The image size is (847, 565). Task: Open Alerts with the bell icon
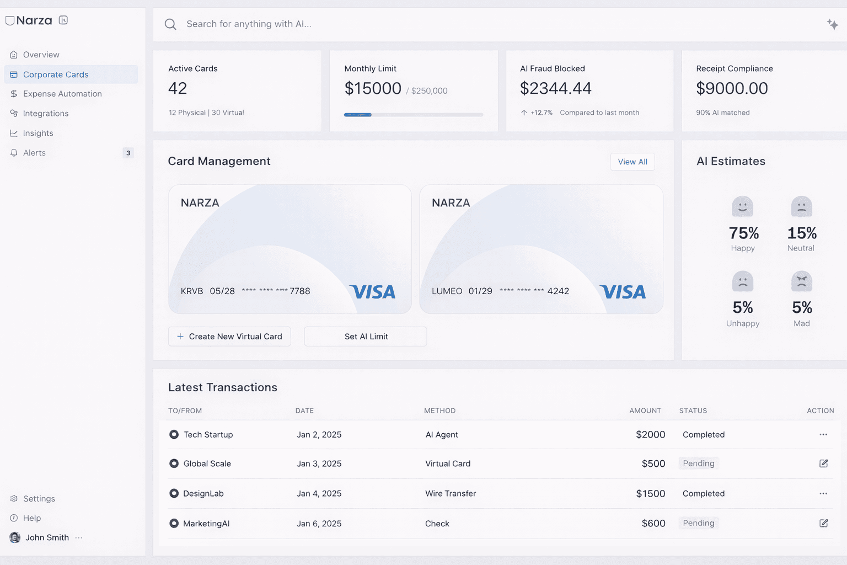pyautogui.click(x=14, y=153)
